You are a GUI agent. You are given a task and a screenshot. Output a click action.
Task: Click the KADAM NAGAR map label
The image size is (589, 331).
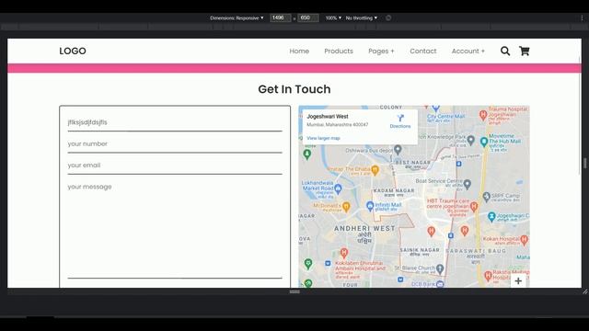(394, 190)
